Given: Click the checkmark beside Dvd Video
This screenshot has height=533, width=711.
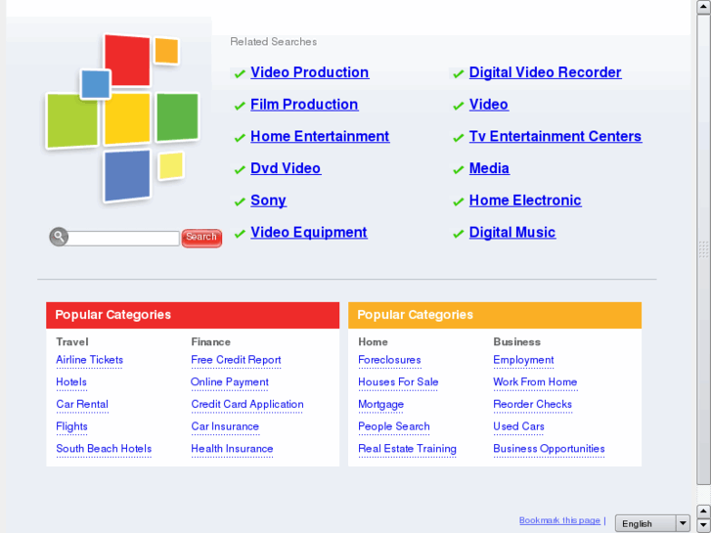Looking at the screenshot, I should pos(240,169).
